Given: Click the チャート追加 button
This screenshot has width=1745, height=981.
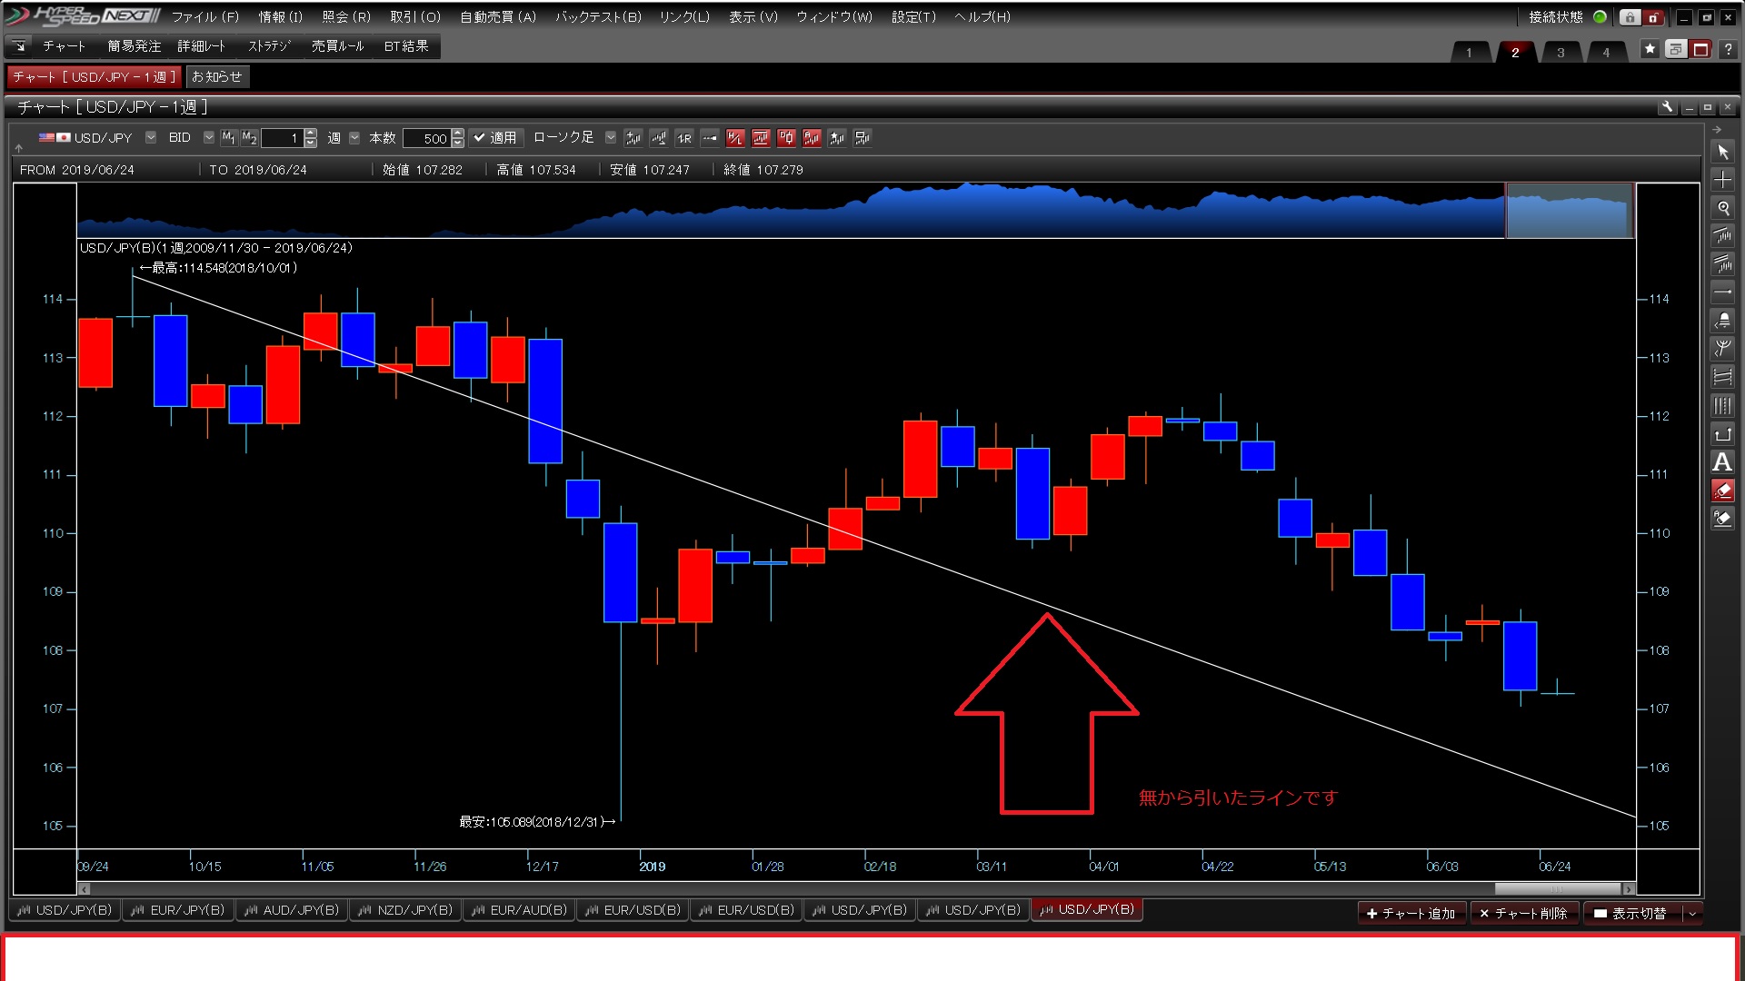Looking at the screenshot, I should point(1411,913).
